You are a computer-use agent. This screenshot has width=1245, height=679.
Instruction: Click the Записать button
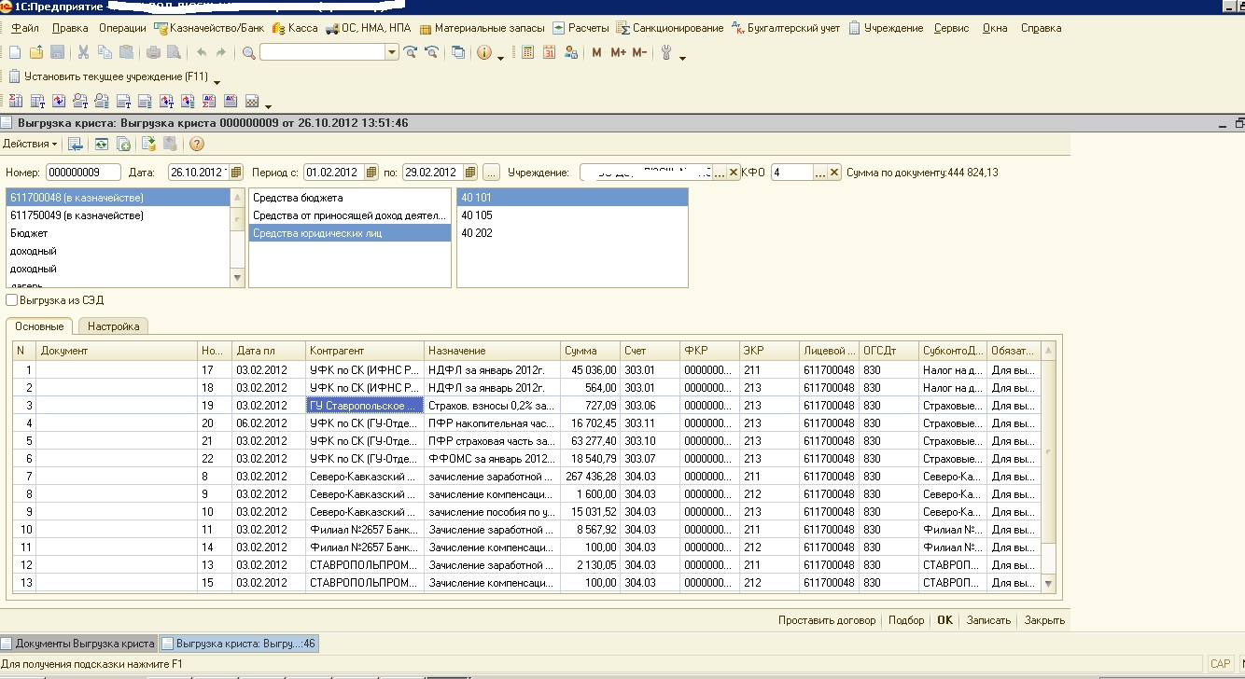coord(988,620)
